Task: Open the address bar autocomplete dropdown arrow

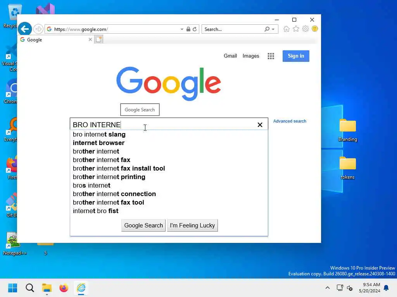Action: [181, 29]
